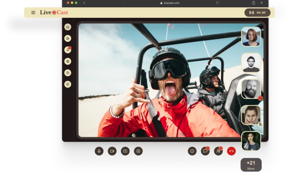Mute the microphone

pos(99,151)
